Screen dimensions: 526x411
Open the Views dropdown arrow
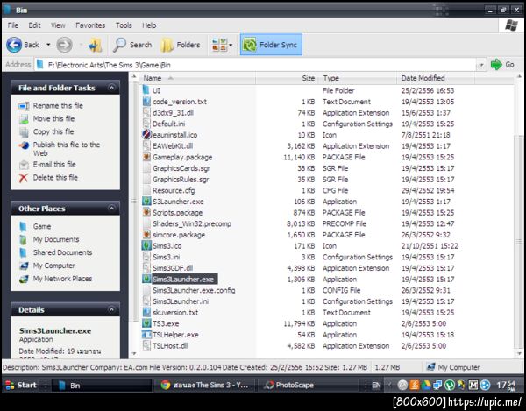(x=231, y=45)
